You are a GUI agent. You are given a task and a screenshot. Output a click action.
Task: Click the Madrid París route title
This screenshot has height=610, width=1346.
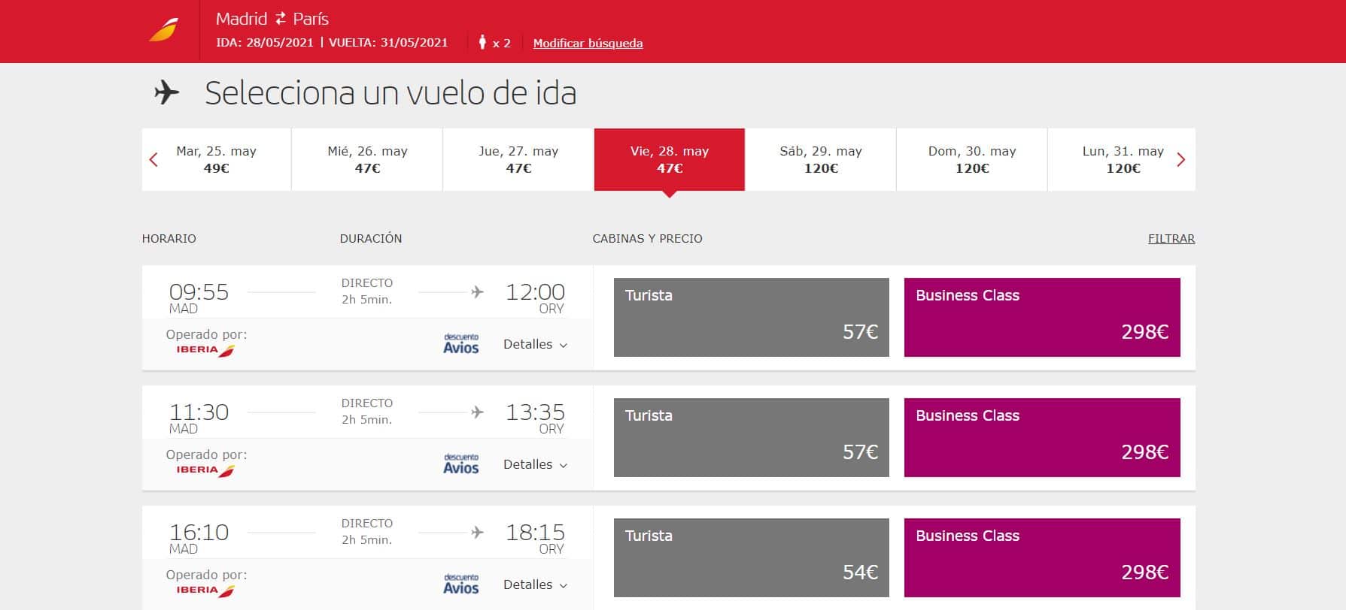pos(272,19)
